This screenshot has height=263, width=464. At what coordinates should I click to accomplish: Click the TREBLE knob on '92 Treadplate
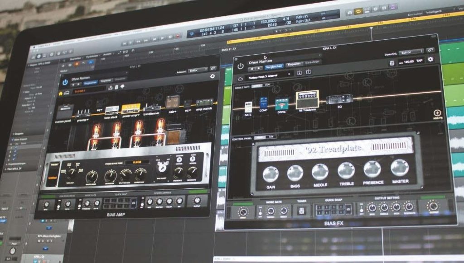pyautogui.click(x=346, y=170)
